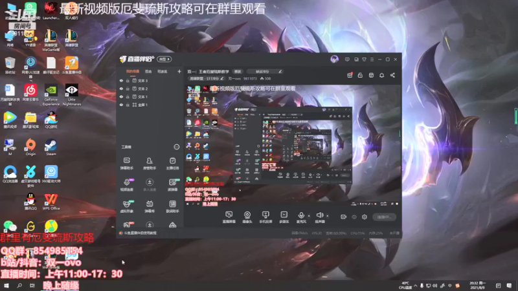Select the 全屏 1 source row
Viewport: 518px width, 291px height.
[x=150, y=105]
